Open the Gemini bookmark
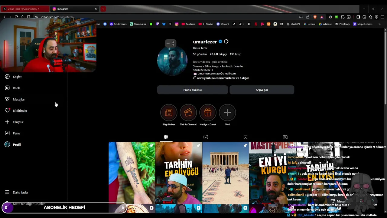The height and width of the screenshot is (218, 387). click(x=309, y=24)
